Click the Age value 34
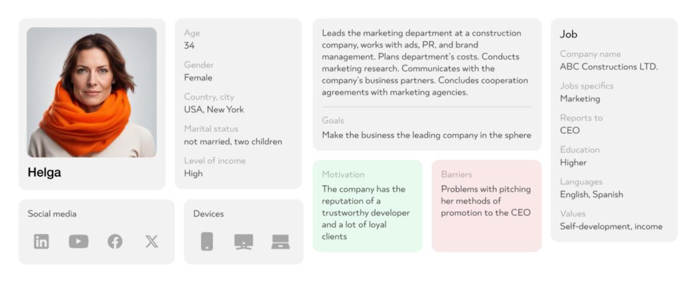Viewport: 696px width, 283px height. tap(189, 46)
